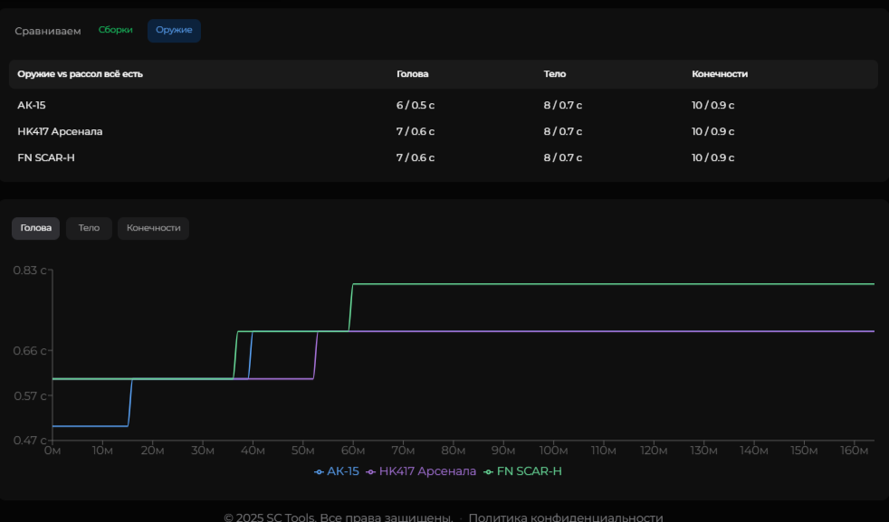Screen dimensions: 889x522
Task: Click the Голова column header
Action: click(413, 74)
